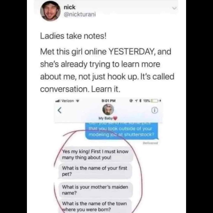The image size is (213, 213).
Task: Select the first pet question message
Action: [95, 171]
